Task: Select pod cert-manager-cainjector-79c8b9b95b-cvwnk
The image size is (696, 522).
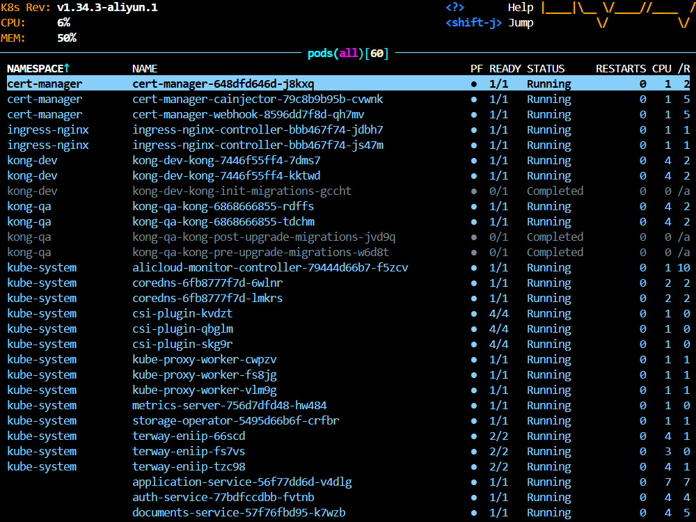Action: click(x=348, y=99)
